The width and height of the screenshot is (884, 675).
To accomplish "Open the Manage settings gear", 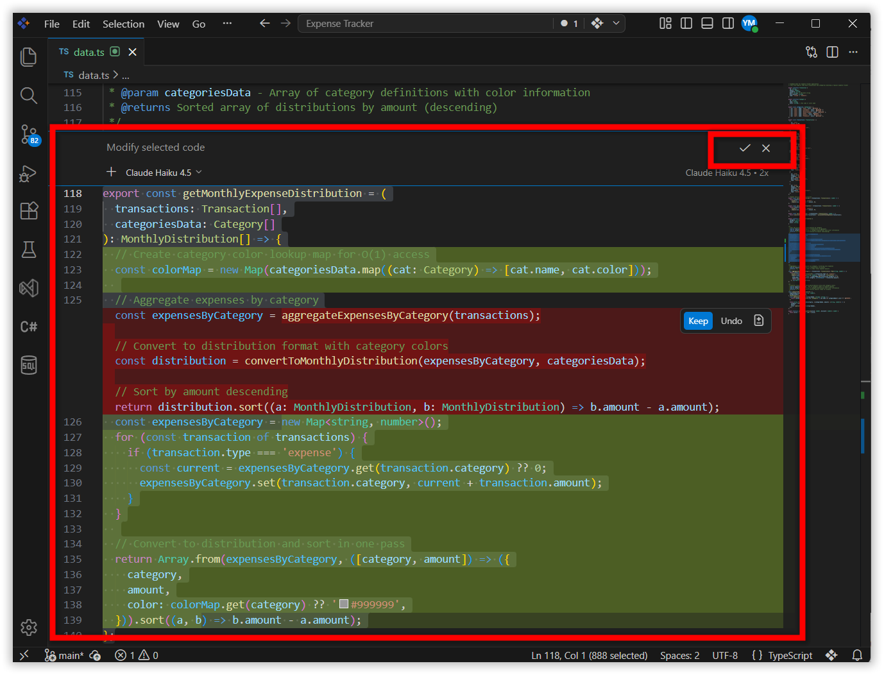I will pyautogui.click(x=29, y=628).
